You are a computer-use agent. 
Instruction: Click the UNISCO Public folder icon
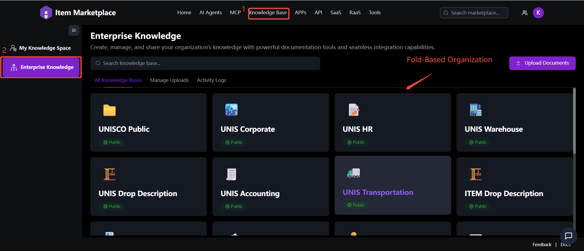click(x=109, y=110)
